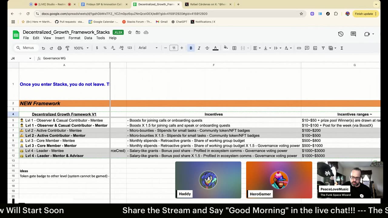Open the ChatGPT bookmark
Screen dimensions: 388x218
[179, 22]
